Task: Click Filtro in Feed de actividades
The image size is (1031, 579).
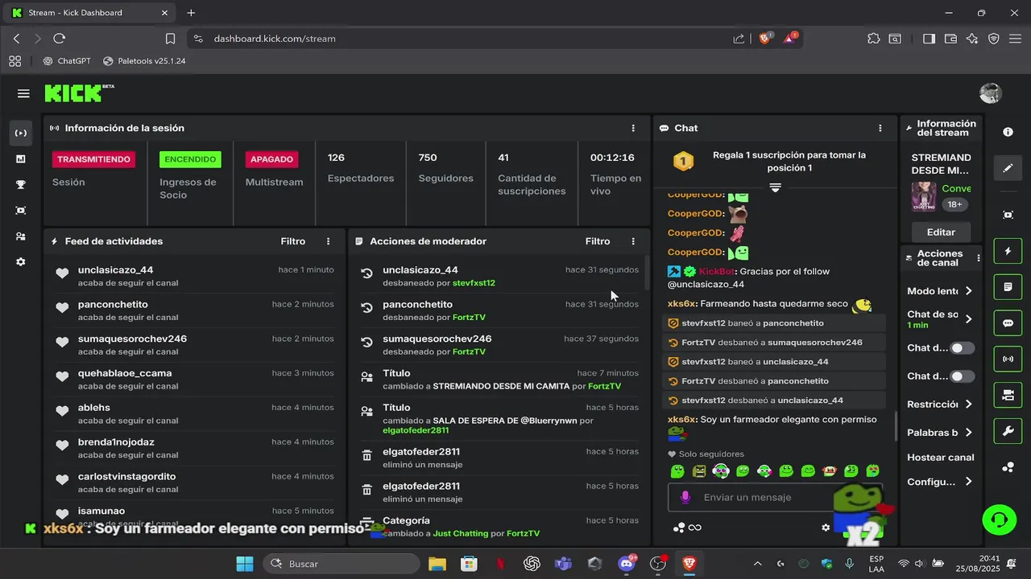Action: click(293, 241)
